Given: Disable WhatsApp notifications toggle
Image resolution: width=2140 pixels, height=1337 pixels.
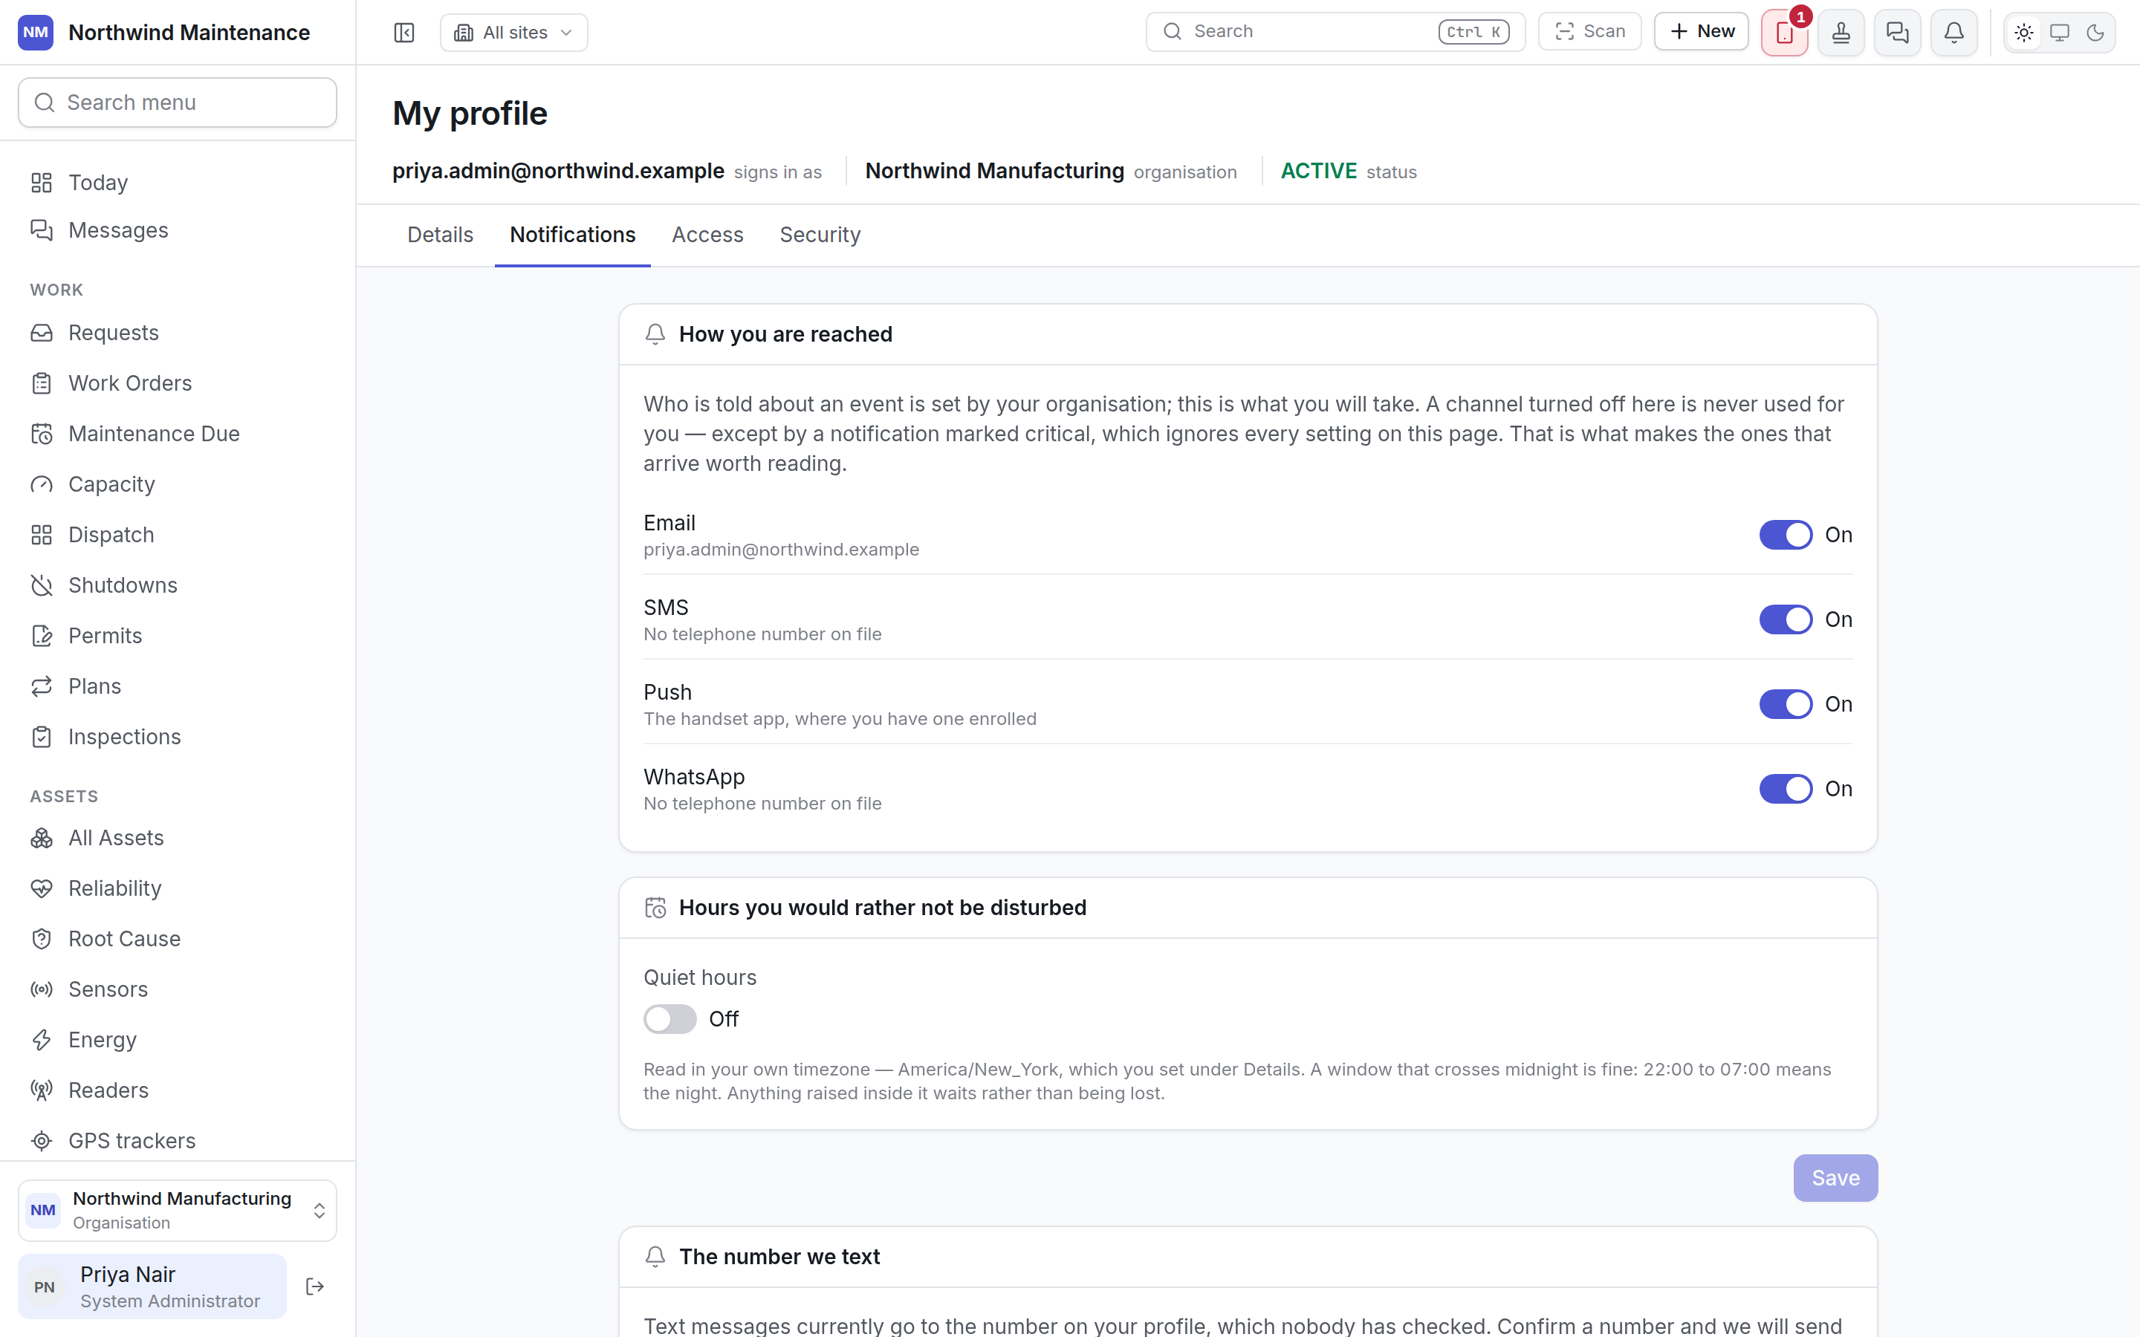Looking at the screenshot, I should pyautogui.click(x=1786, y=789).
